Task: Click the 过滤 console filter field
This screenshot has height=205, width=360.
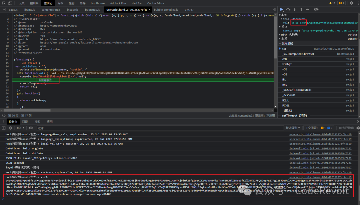Action: click(160, 128)
